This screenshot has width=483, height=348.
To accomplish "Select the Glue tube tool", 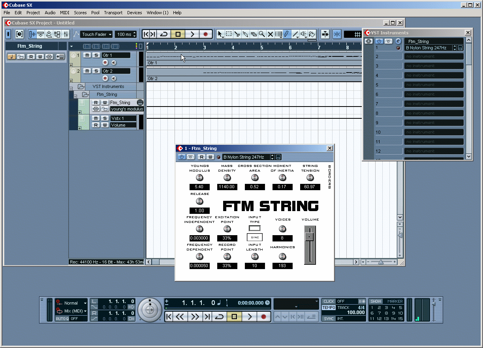I will coord(245,34).
